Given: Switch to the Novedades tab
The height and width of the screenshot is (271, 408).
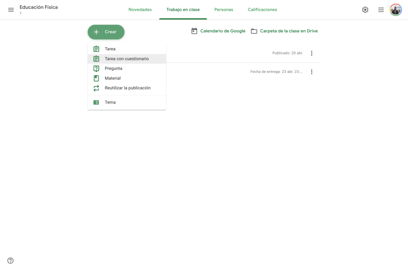Looking at the screenshot, I should coord(140,10).
